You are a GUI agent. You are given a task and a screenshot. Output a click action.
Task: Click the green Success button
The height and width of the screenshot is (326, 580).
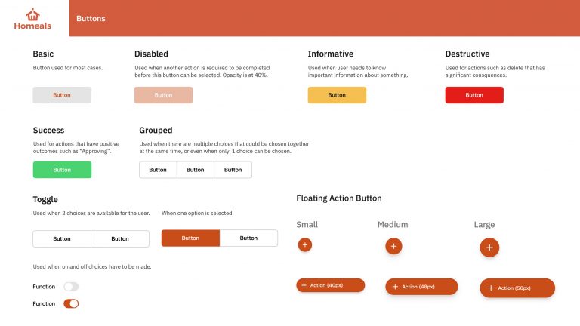pyautogui.click(x=62, y=170)
